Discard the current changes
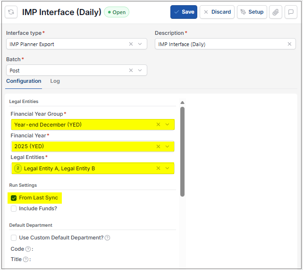The width and height of the screenshot is (303, 270). [x=217, y=12]
